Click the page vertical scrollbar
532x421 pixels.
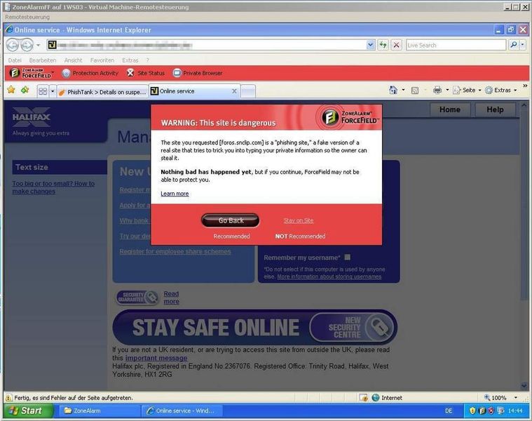click(524, 244)
